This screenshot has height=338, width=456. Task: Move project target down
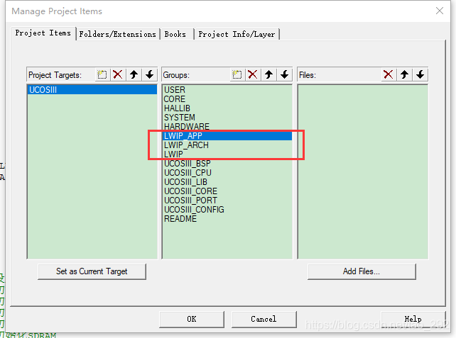(x=149, y=75)
